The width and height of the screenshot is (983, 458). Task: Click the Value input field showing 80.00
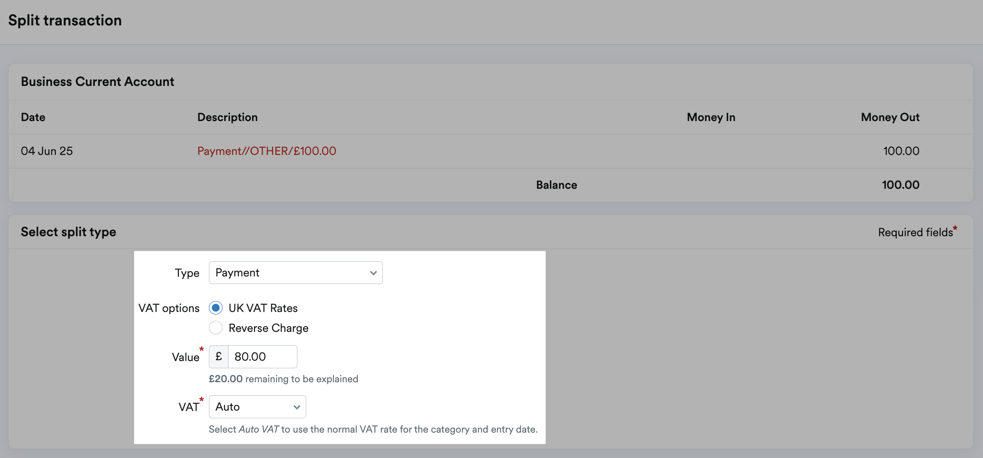262,357
